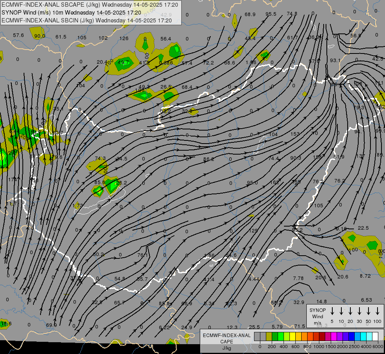This screenshot has height=354, width=385.
Task: Select the white swatch in CAPE legend
Action: click(375, 336)
